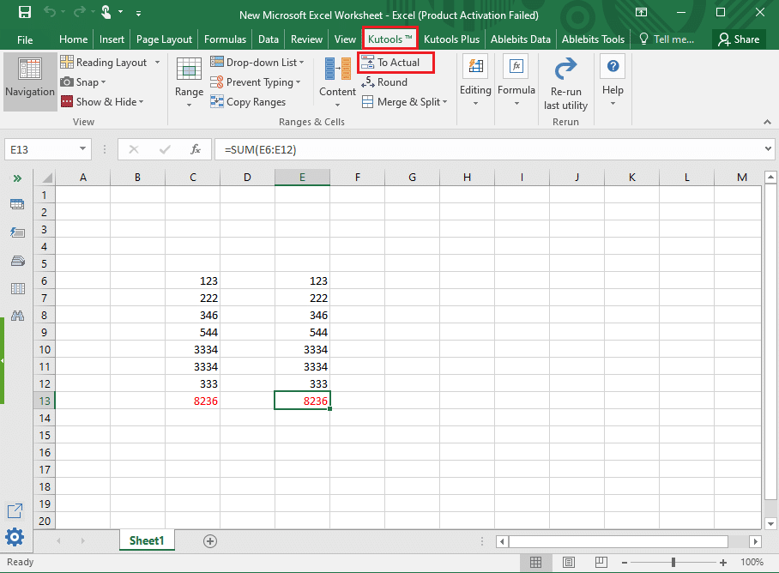Image resolution: width=779 pixels, height=573 pixels.
Task: Open the Editing group dropdown
Action: pyautogui.click(x=475, y=81)
